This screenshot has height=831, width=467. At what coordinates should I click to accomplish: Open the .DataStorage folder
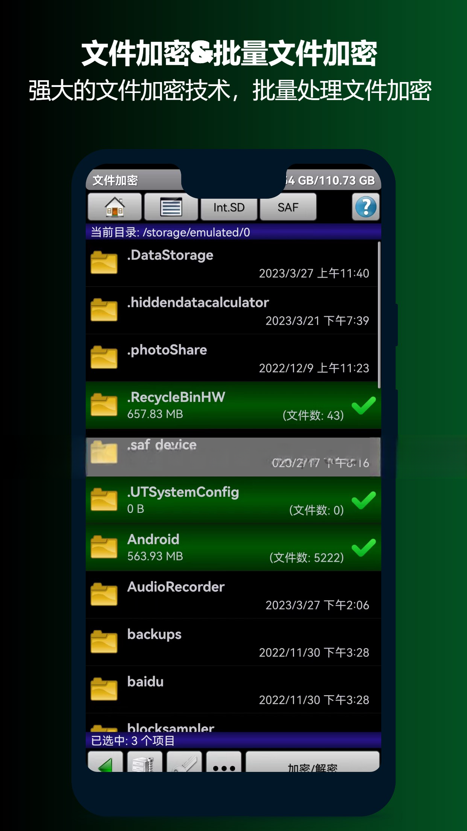click(x=232, y=263)
